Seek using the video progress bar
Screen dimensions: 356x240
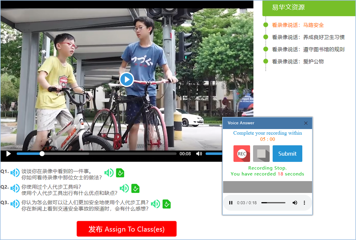point(96,154)
